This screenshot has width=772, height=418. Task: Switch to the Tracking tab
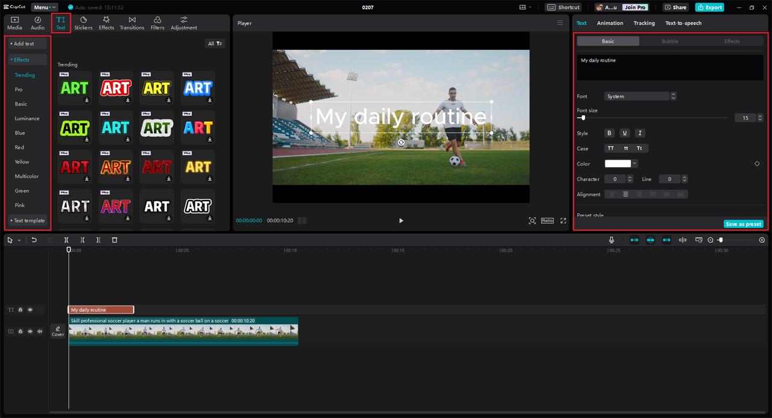(x=644, y=23)
